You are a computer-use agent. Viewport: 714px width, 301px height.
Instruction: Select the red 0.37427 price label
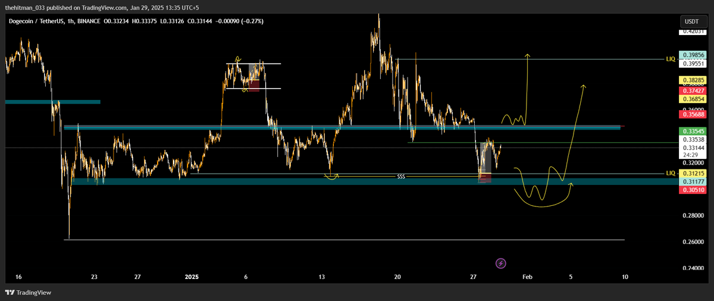[692, 90]
